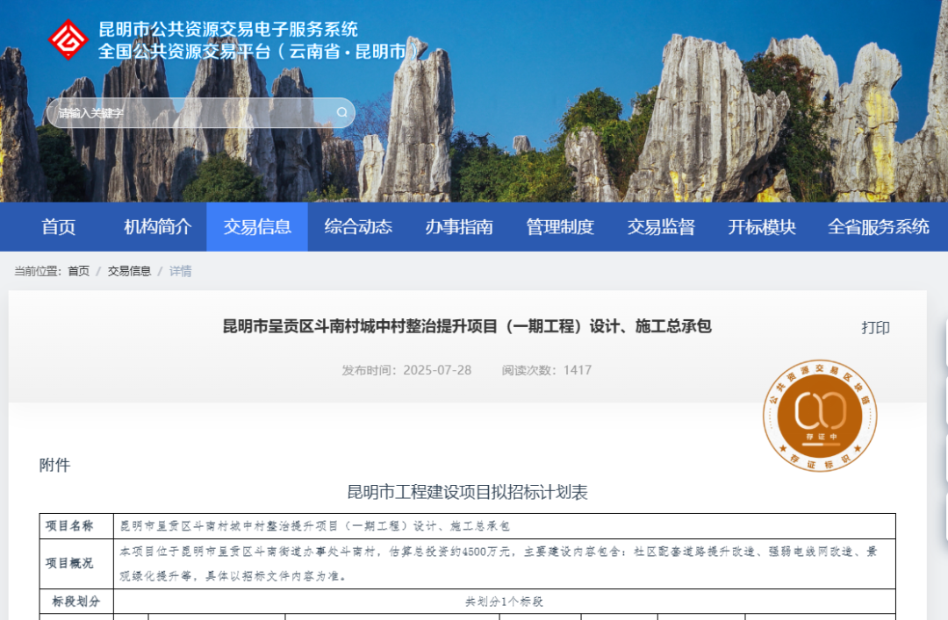Open the 开标模块 navigation item
The height and width of the screenshot is (620, 948).
click(x=762, y=227)
